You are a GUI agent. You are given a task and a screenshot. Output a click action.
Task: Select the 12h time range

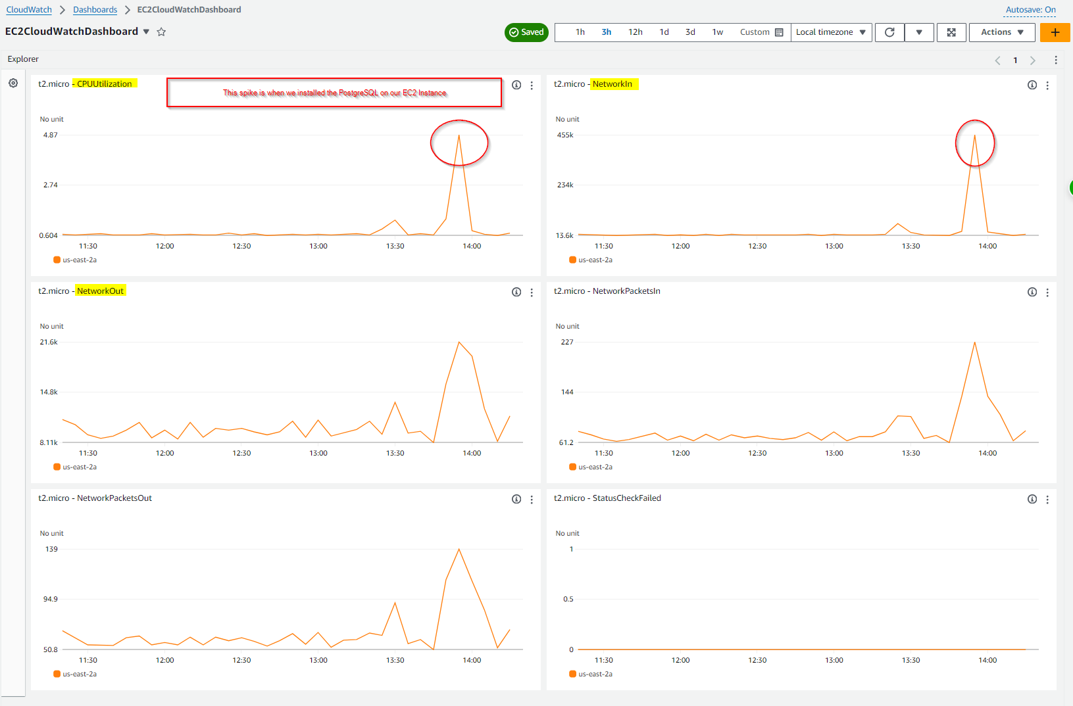[x=635, y=32]
